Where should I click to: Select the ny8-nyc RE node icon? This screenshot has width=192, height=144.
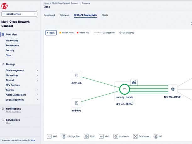click(x=76, y=103)
